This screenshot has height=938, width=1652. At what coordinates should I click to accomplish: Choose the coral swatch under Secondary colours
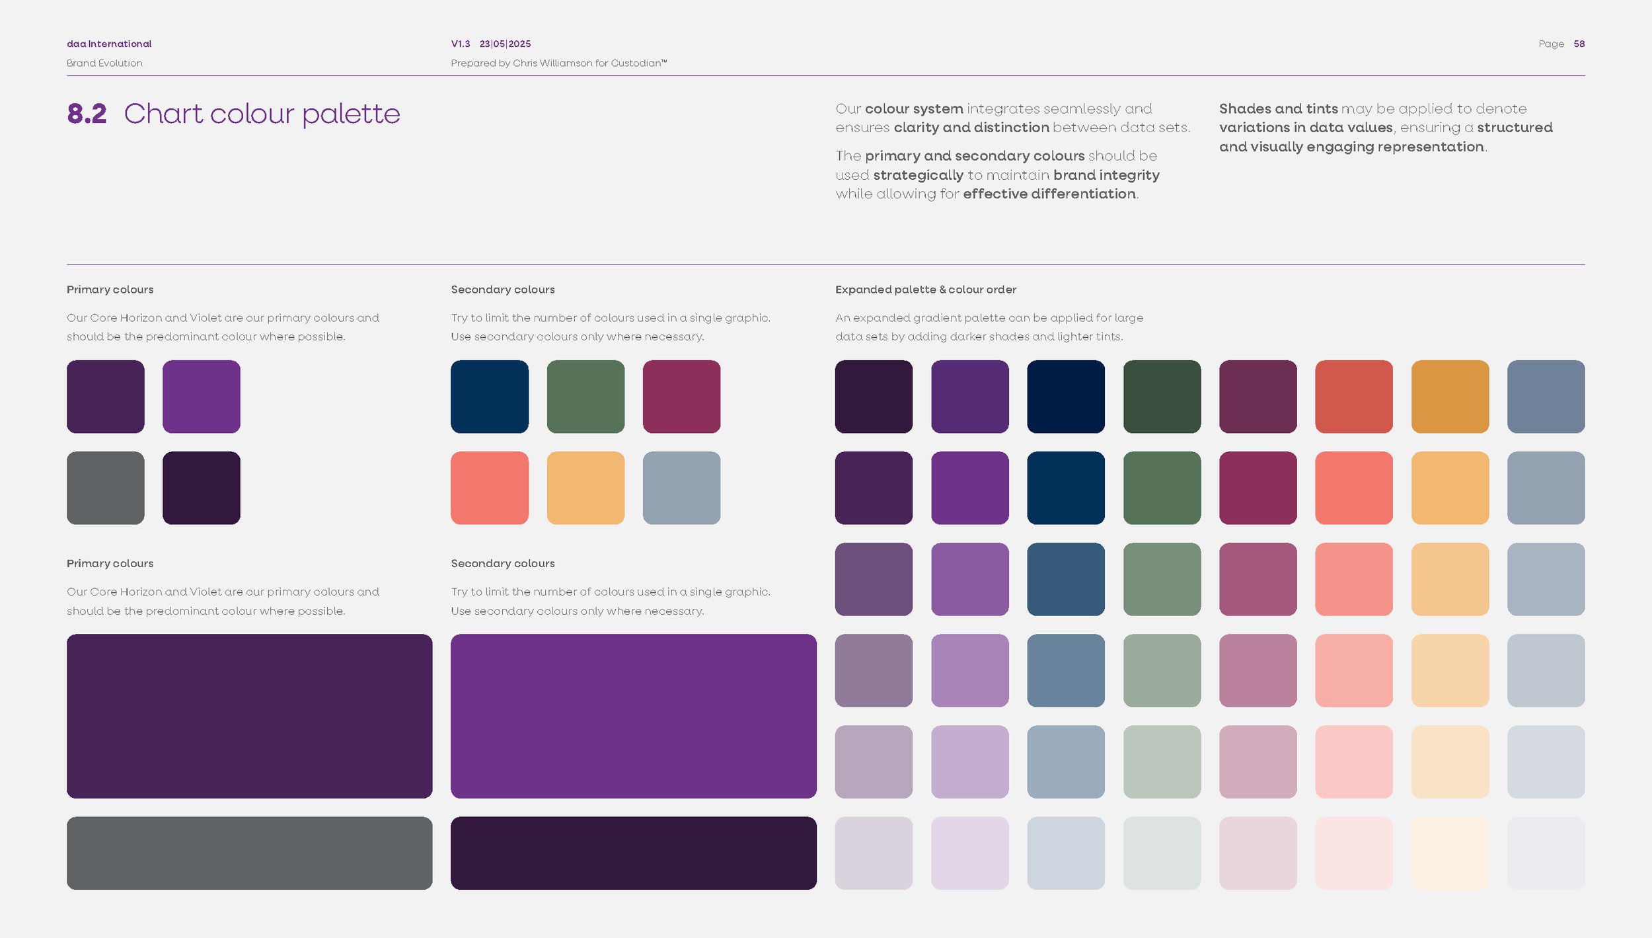(x=490, y=488)
